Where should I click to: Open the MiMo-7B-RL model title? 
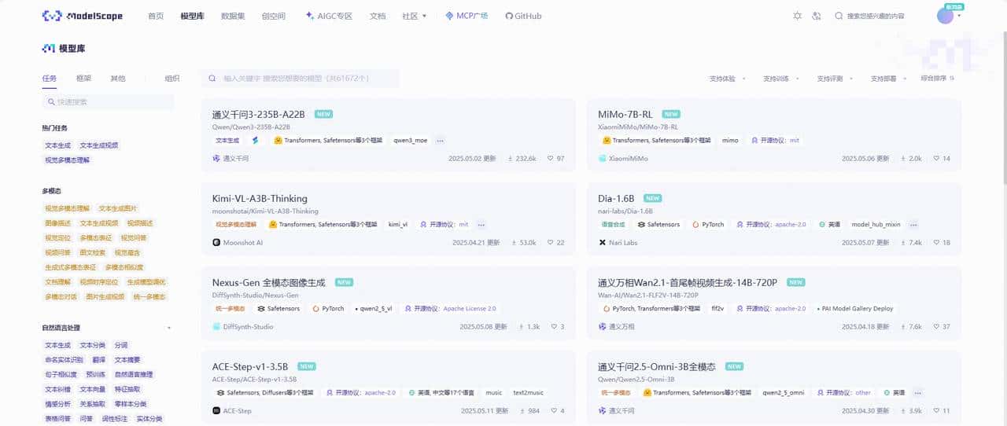click(x=625, y=115)
